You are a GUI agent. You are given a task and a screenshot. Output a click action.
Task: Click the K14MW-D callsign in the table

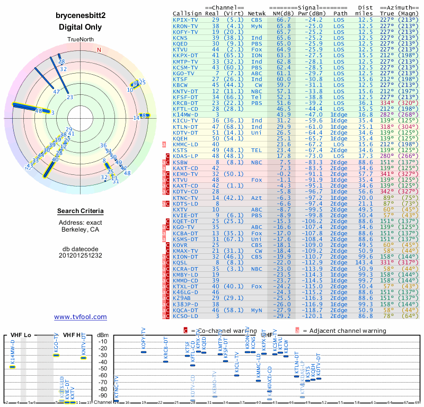click(185, 114)
